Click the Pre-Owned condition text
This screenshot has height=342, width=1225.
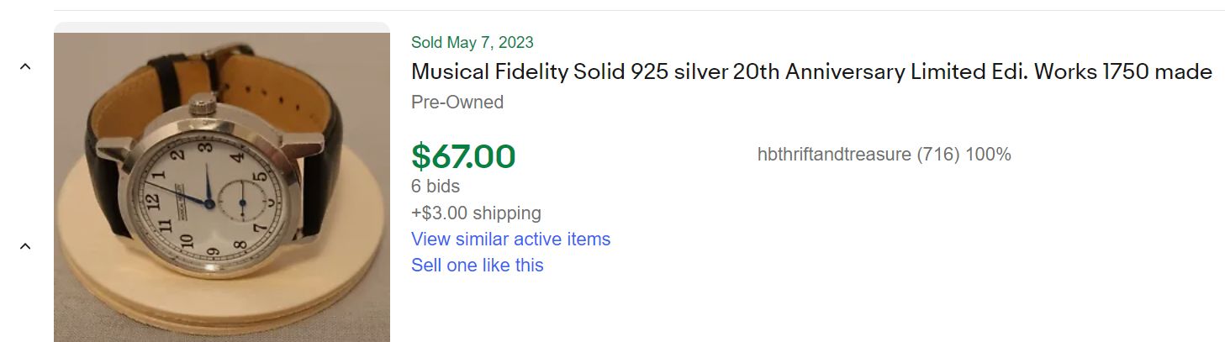tap(457, 103)
